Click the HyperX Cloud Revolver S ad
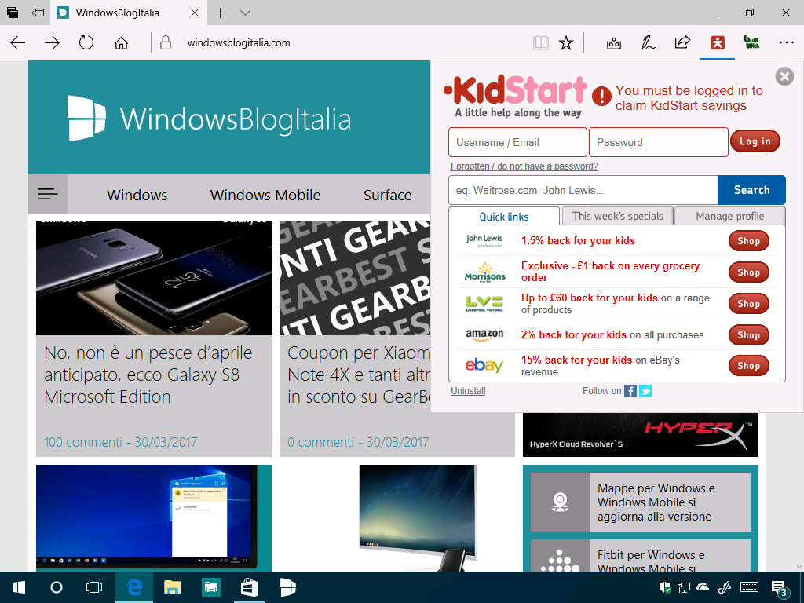 641,435
